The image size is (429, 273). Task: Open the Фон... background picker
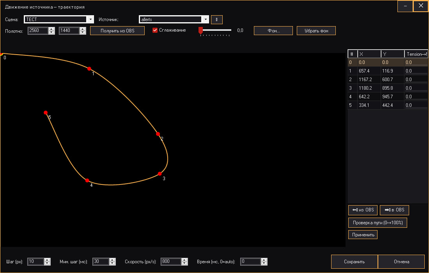point(273,30)
